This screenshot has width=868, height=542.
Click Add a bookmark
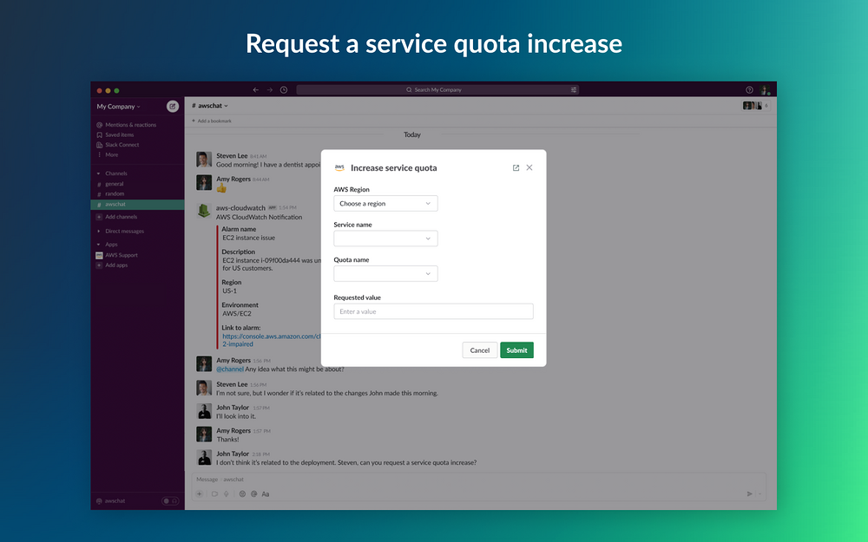click(x=212, y=121)
